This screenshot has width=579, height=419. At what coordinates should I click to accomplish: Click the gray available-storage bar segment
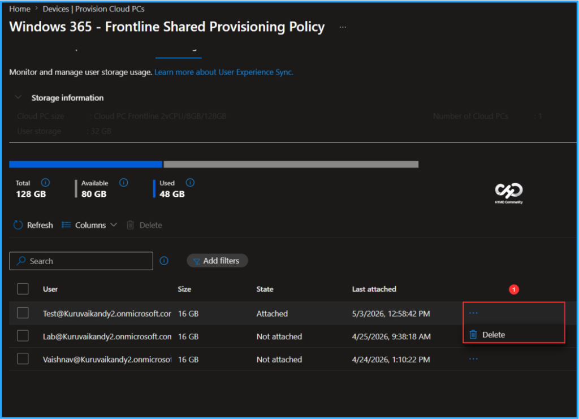point(291,165)
